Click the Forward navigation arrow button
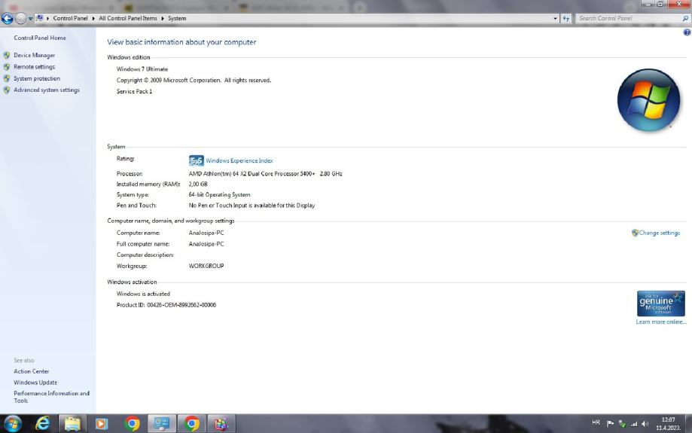692x433 pixels. [21, 19]
